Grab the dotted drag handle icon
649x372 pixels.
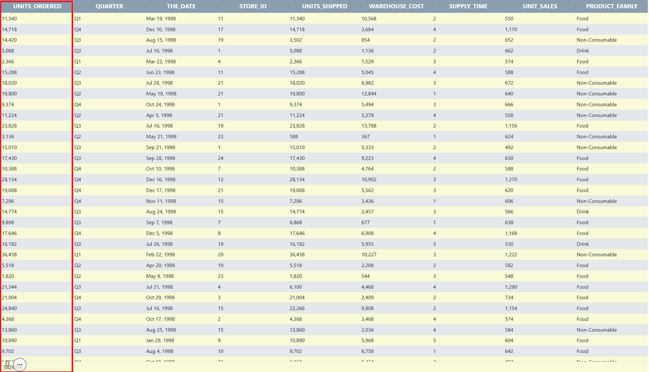point(7,363)
